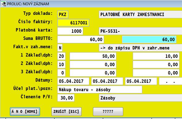
Task: Click the PROLUC application icon in title bar
Action: point(3,4)
